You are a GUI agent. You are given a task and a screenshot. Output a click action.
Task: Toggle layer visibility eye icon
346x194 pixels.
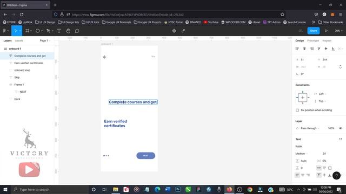(x=341, y=128)
